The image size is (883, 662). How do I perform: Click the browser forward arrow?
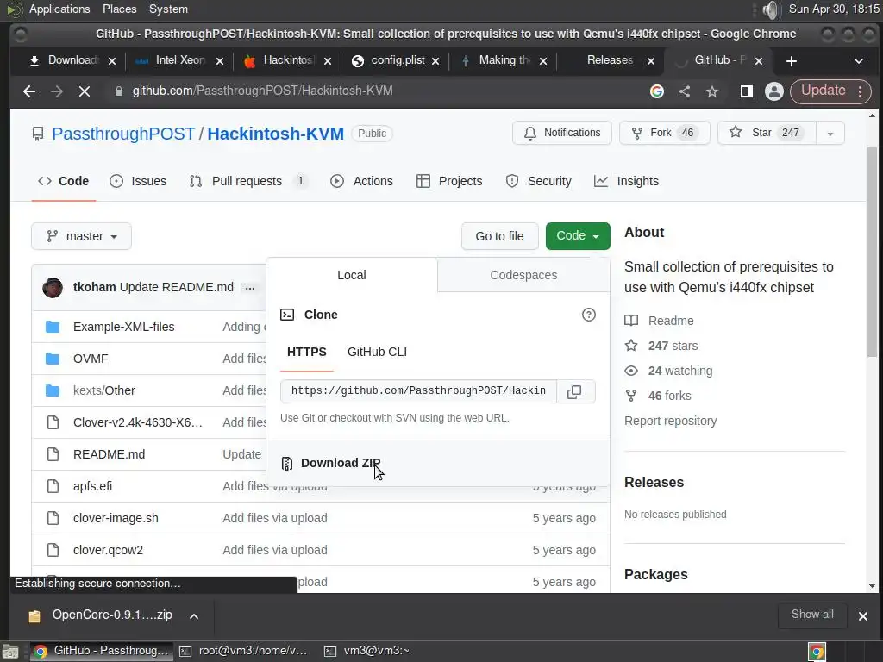pyautogui.click(x=57, y=91)
